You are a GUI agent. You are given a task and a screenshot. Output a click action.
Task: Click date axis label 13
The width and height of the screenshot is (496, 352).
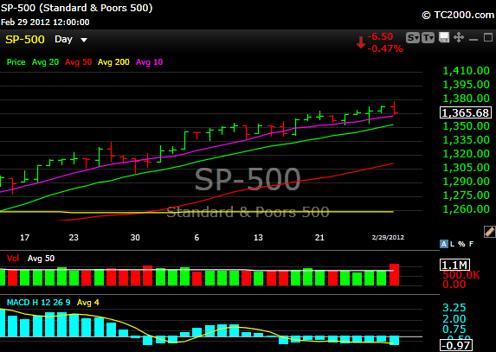pyautogui.click(x=258, y=238)
